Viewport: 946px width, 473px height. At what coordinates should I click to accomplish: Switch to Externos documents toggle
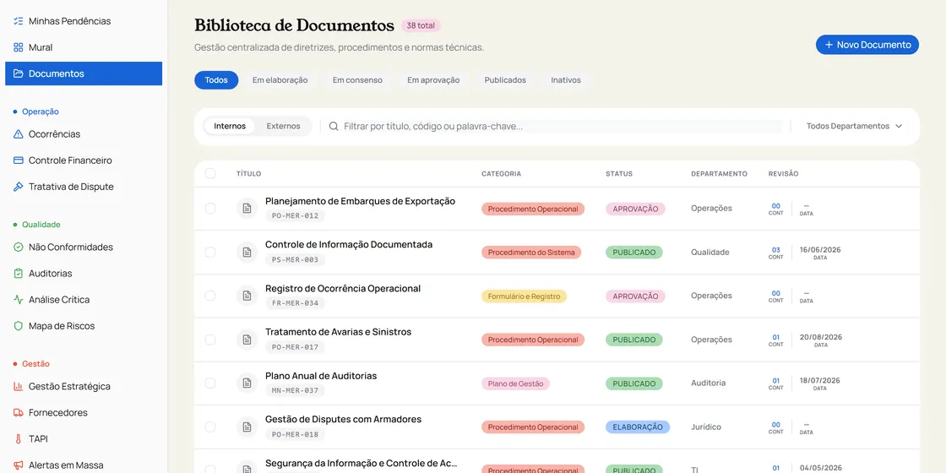[x=284, y=126]
